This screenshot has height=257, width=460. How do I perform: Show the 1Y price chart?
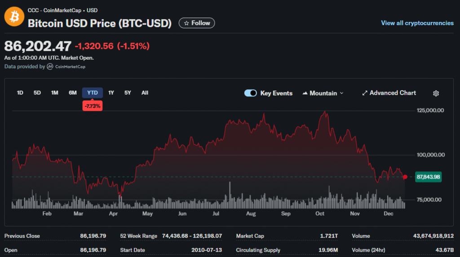111,93
